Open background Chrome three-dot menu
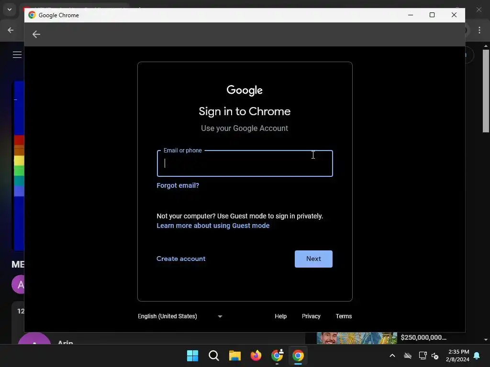This screenshot has height=367, width=490. [x=479, y=30]
